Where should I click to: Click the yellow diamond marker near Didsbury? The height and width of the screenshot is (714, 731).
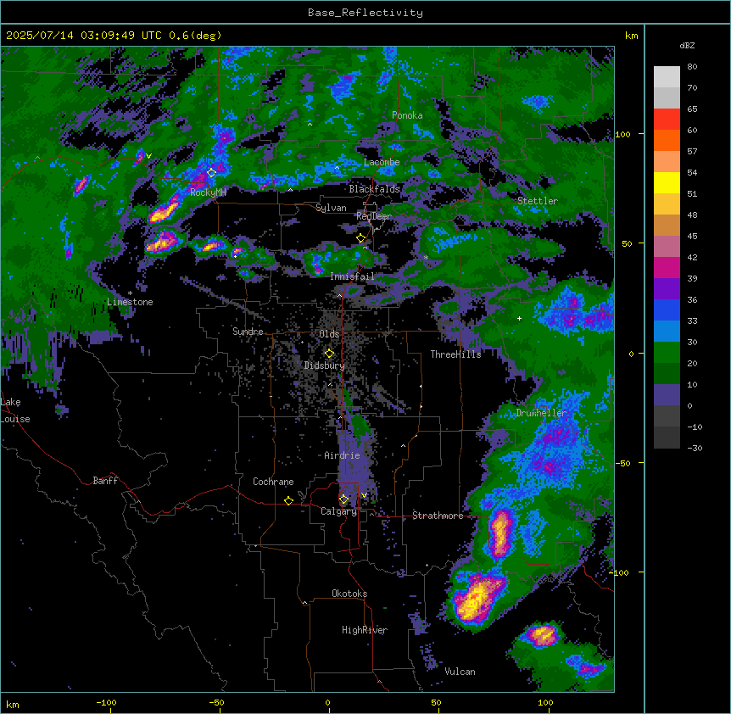click(329, 354)
